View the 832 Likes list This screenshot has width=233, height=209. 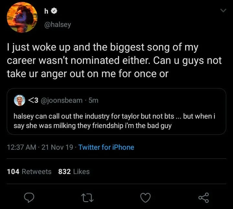pyautogui.click(x=74, y=171)
